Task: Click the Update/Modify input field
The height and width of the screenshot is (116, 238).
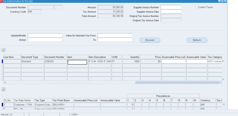Action: pos(45,35)
